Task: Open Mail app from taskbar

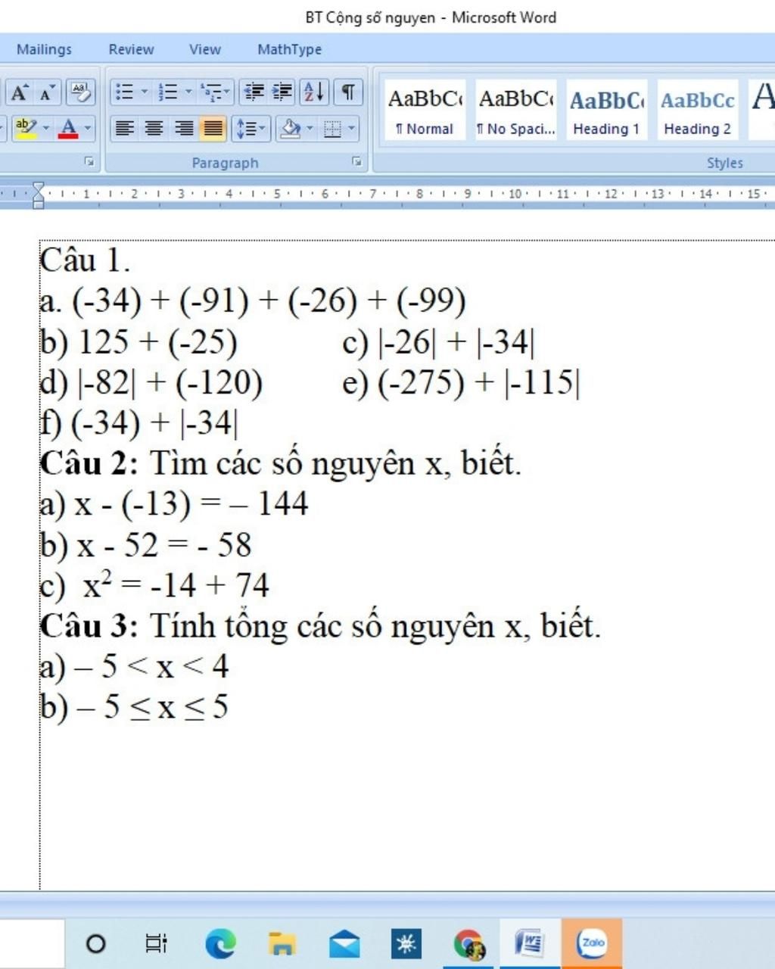Action: 344,943
